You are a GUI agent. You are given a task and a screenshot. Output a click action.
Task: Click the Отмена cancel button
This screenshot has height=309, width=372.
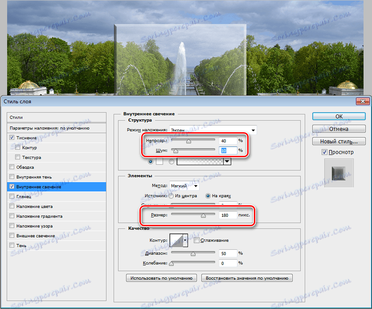point(339,129)
